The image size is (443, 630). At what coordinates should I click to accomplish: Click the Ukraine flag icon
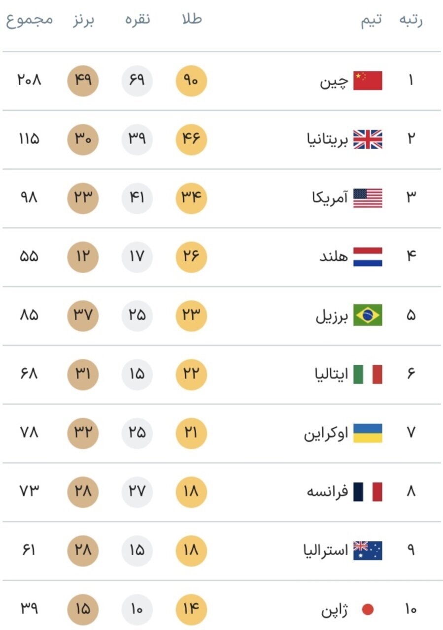coord(368,433)
